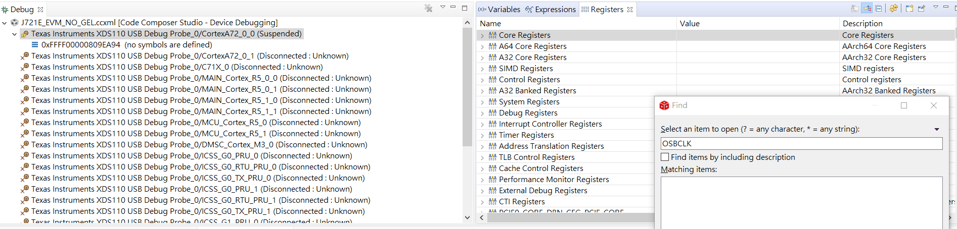This screenshot has width=957, height=229.
Task: Select the C71X_0 disconnected core entry
Action: [176, 67]
